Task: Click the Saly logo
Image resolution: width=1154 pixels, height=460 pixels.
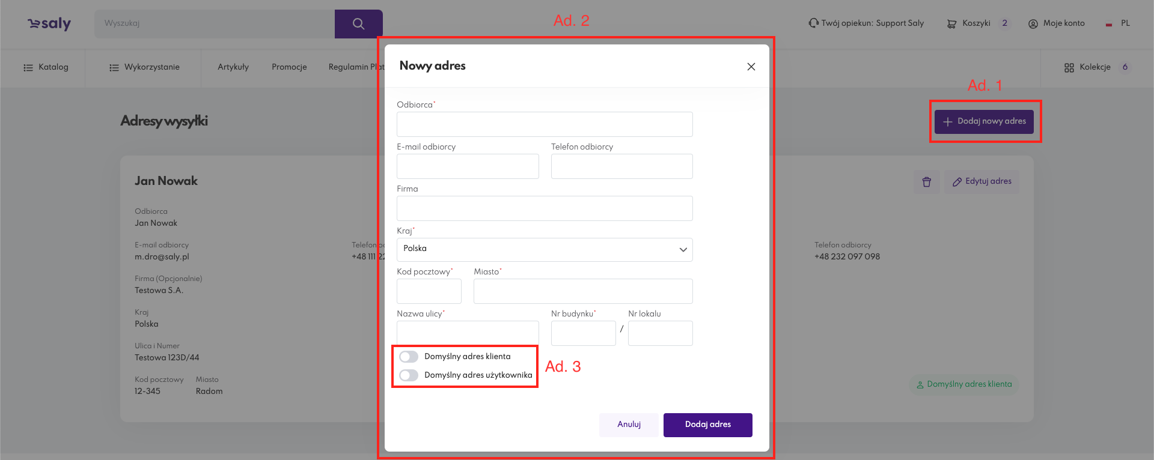Action: point(49,23)
